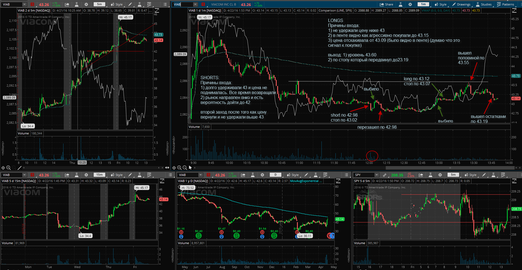Open share icon in the VIAB 15m chart toolbar
The height and width of the screenshot is (270, 522).
coord(67,175)
